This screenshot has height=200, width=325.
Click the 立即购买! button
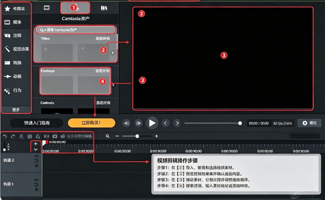pos(91,123)
